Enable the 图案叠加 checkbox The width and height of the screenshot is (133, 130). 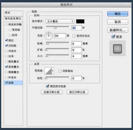7,72
